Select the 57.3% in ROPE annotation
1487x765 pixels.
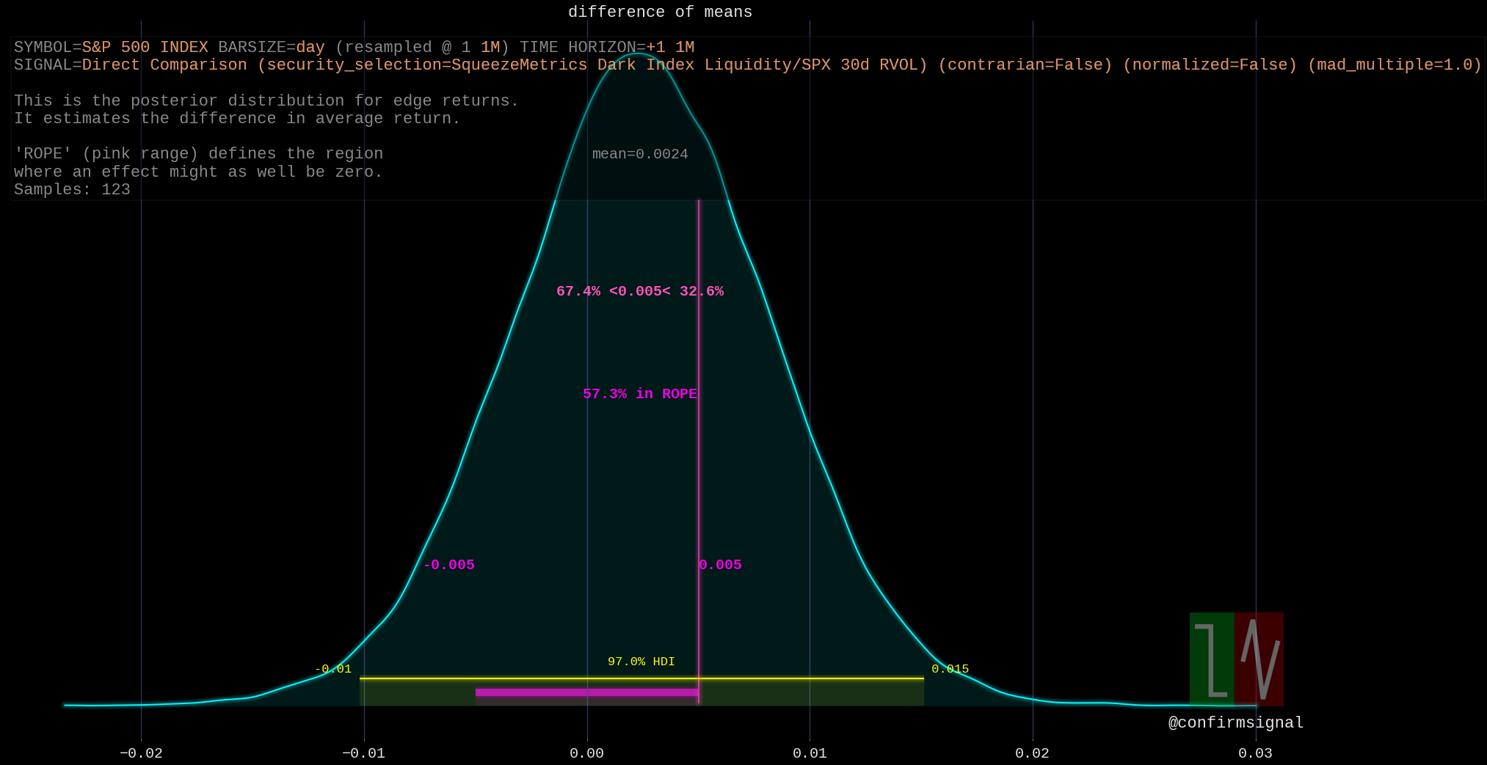pos(639,394)
